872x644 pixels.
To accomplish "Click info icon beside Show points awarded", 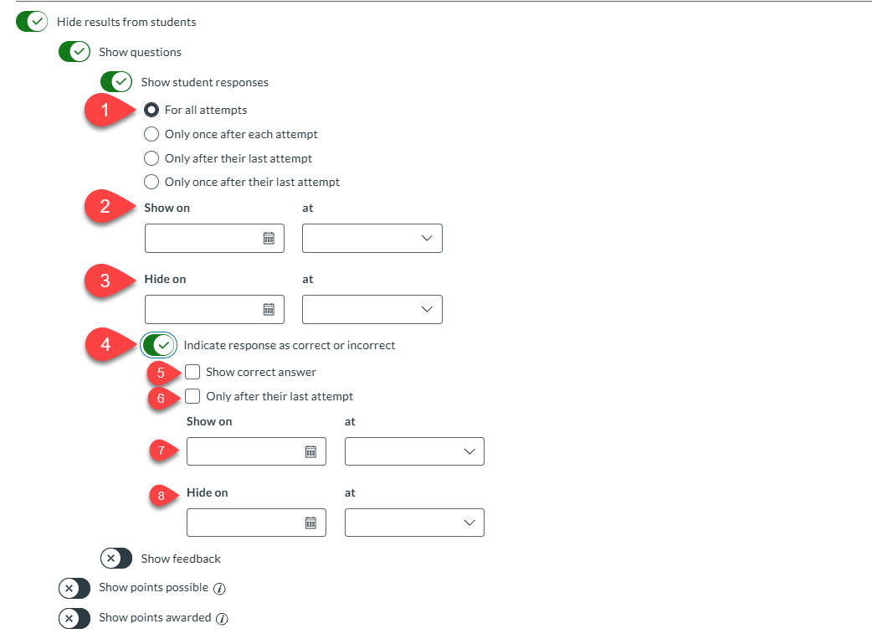I will (222, 619).
